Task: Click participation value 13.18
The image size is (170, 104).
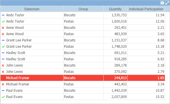Action: (160, 46)
